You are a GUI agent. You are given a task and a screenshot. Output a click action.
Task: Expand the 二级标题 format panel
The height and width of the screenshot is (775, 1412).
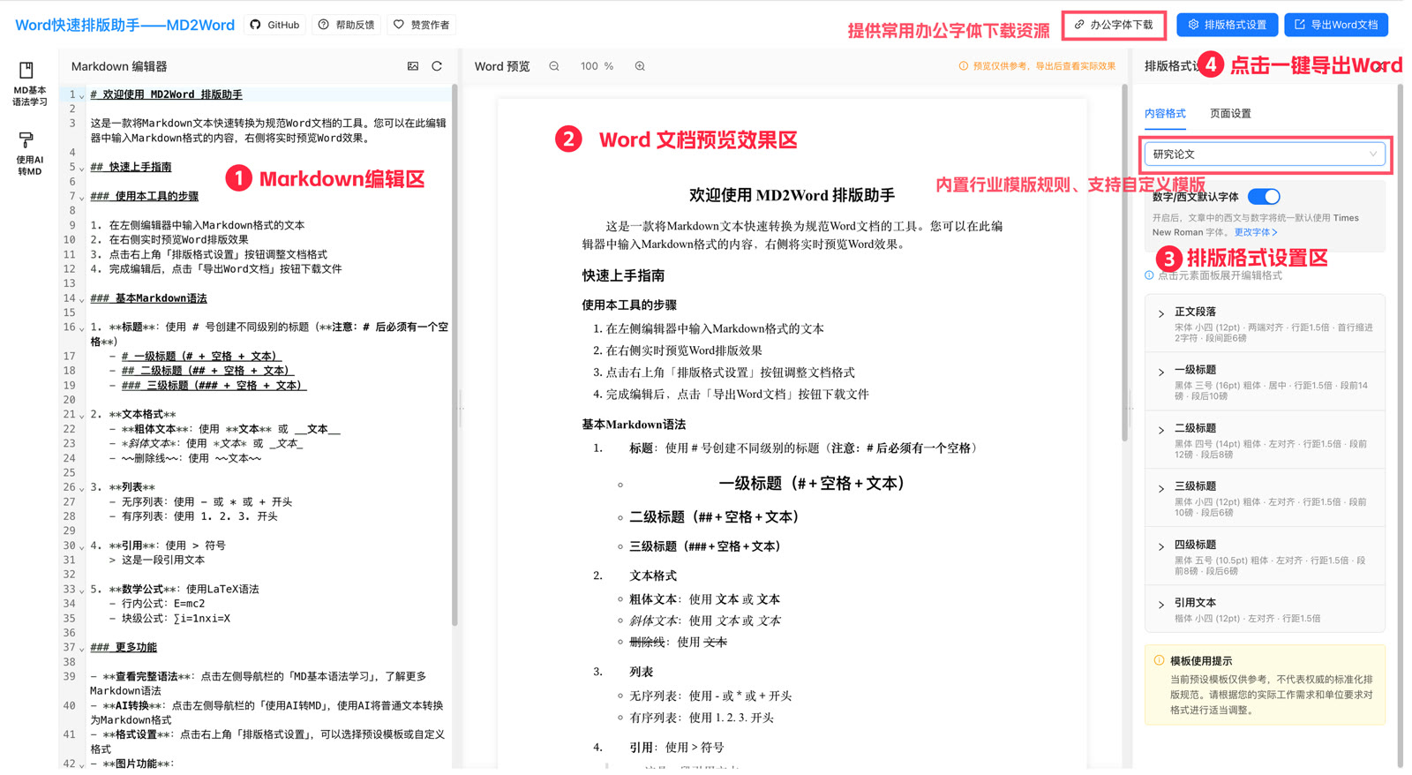point(1265,440)
